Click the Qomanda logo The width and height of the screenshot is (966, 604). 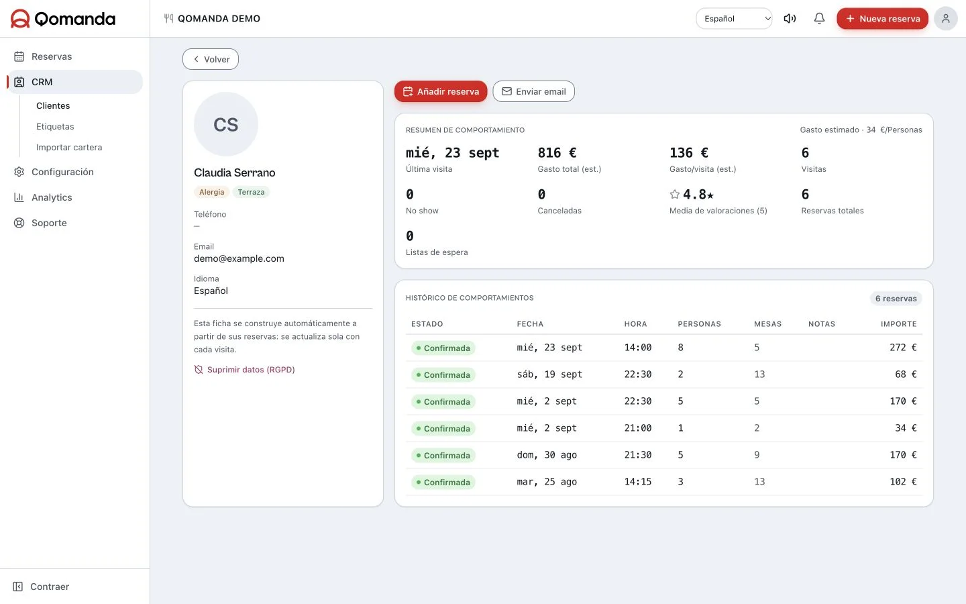click(x=63, y=19)
